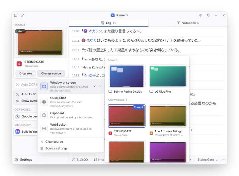Image resolution: width=239 pixels, height=176 pixels.
Task: Click the 助手 name link
Action: point(92,75)
